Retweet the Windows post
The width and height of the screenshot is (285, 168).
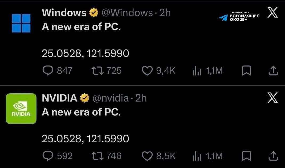[97, 71]
